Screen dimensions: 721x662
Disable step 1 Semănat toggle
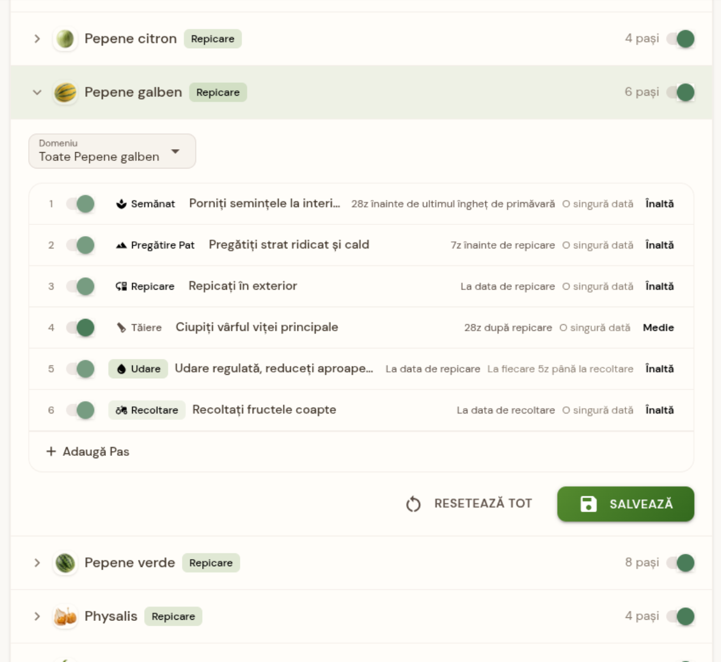pos(81,204)
